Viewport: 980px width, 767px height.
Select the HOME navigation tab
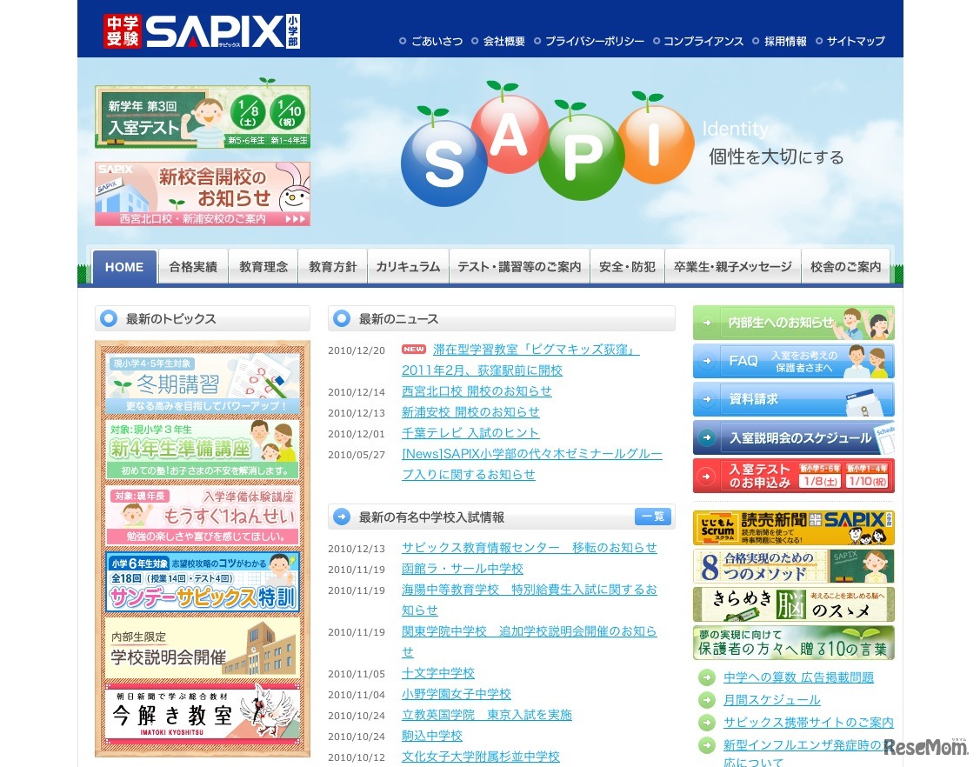(123, 267)
